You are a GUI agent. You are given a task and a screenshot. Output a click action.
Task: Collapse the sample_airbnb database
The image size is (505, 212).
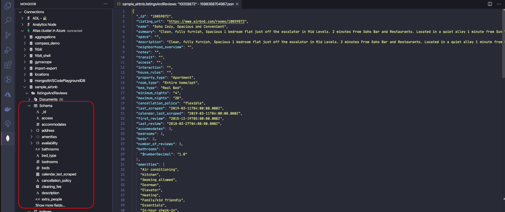point(25,87)
